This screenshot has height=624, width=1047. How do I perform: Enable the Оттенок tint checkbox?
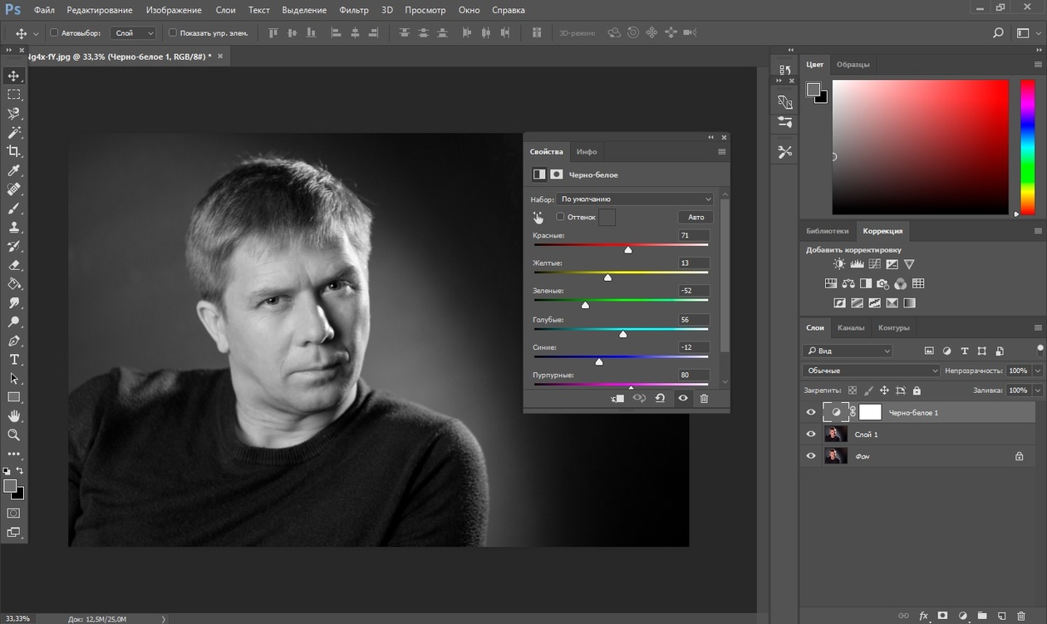point(560,217)
